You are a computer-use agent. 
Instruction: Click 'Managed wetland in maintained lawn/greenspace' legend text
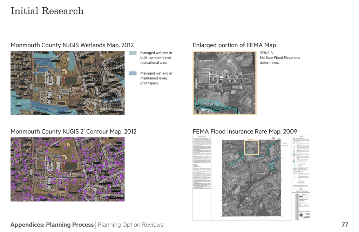pyautogui.click(x=156, y=78)
